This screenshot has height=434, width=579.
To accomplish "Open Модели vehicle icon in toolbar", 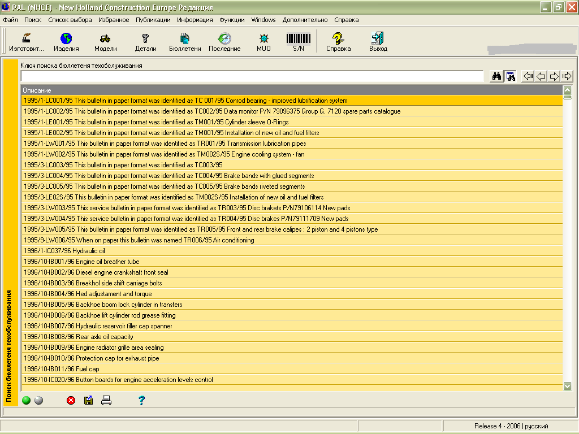I will coord(105,42).
